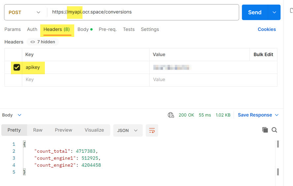Select the Pretty view tab
The image size is (293, 186).
point(14,130)
